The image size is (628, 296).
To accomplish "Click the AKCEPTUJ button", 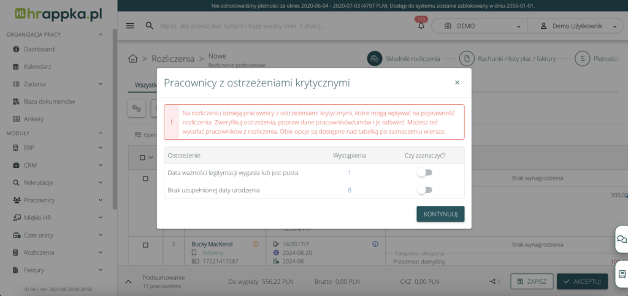I will pos(583,281).
